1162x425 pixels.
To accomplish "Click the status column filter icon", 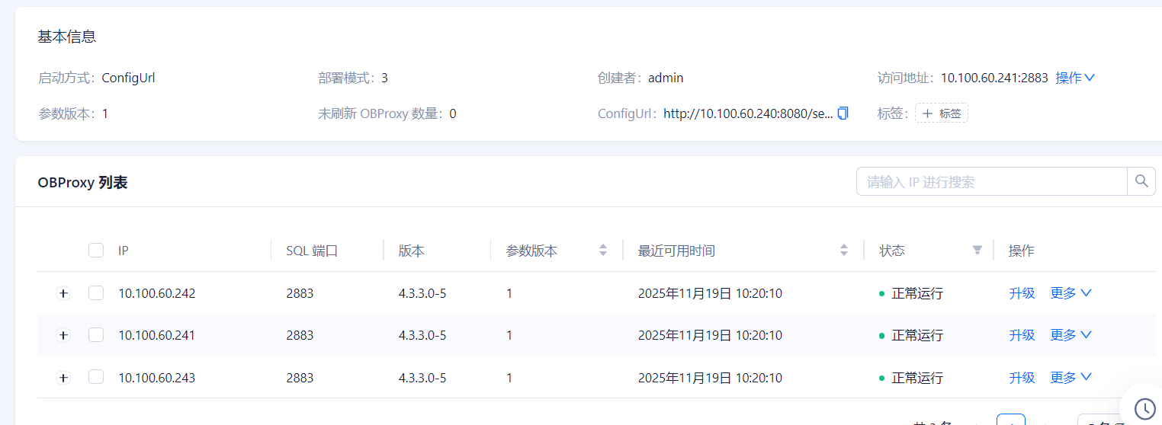I will click(977, 251).
